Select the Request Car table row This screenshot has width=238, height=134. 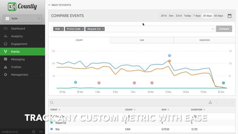142,123
